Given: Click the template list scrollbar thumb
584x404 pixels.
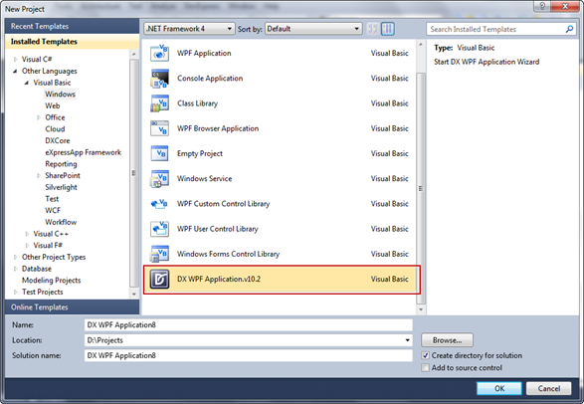Looking at the screenshot, I should [421, 188].
